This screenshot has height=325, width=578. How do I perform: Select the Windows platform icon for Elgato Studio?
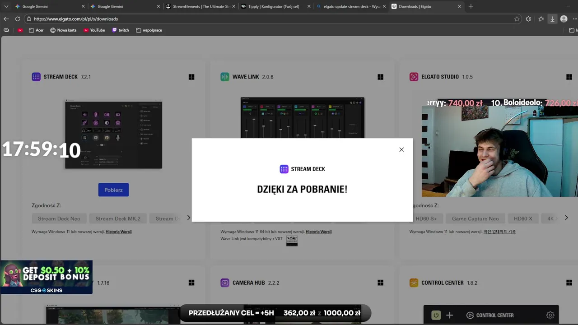point(569,77)
